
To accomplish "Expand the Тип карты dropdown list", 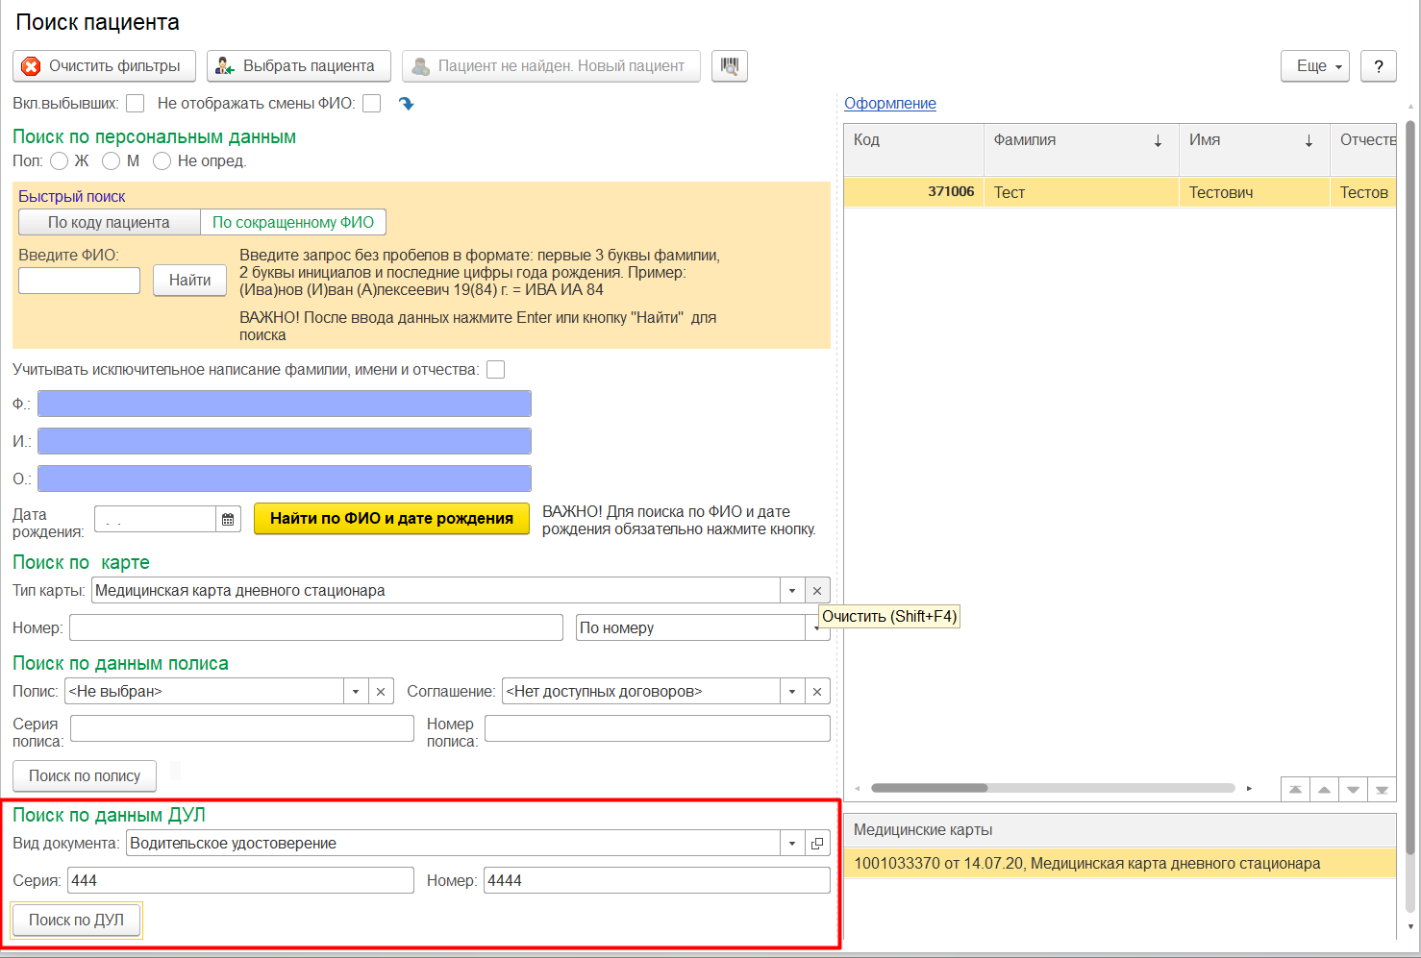I will pos(792,591).
